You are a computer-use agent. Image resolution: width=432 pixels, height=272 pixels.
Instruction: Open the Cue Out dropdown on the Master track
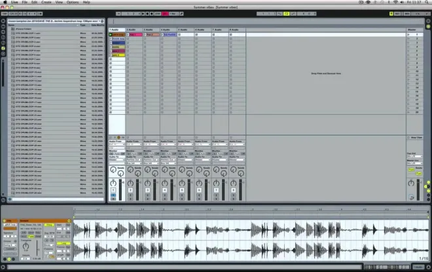(415, 157)
